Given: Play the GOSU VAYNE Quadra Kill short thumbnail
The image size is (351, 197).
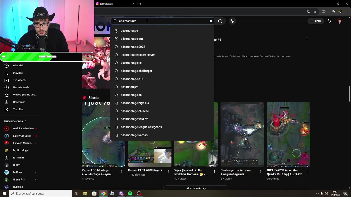Looking at the screenshot, I should 288,134.
